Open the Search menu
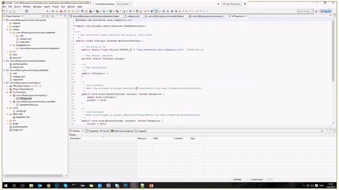 [x=47, y=7]
